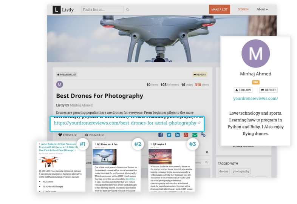Expand the About dropdown menu
The image size is (297, 204).
pos(262,9)
